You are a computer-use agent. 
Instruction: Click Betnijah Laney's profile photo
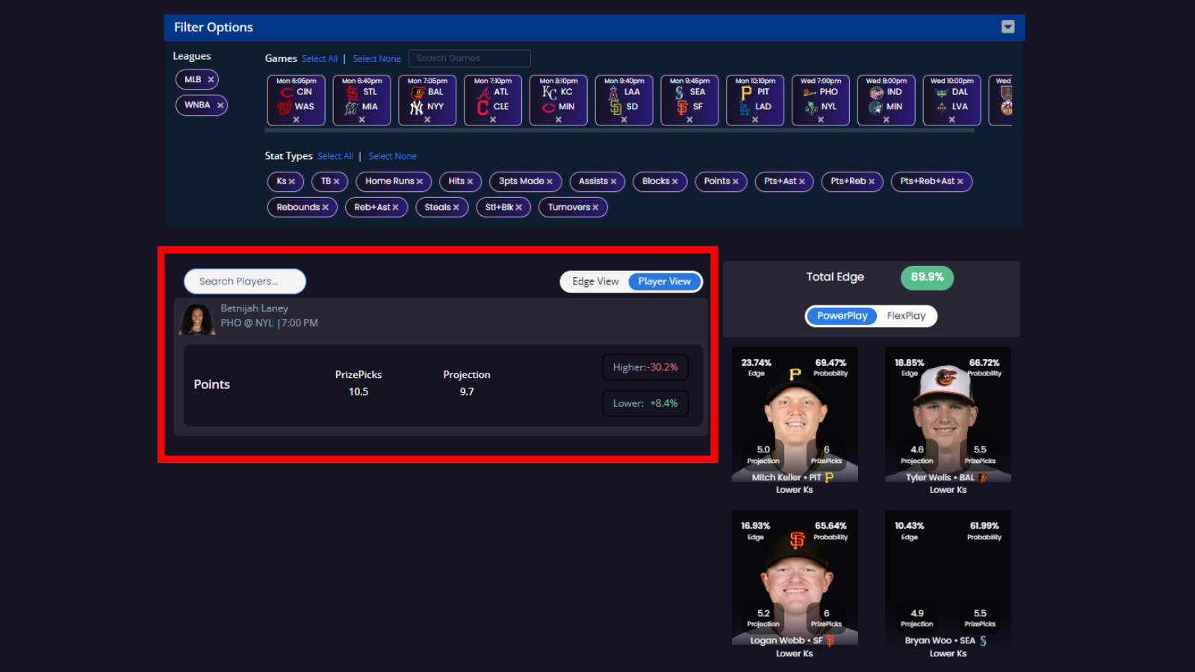[196, 319]
